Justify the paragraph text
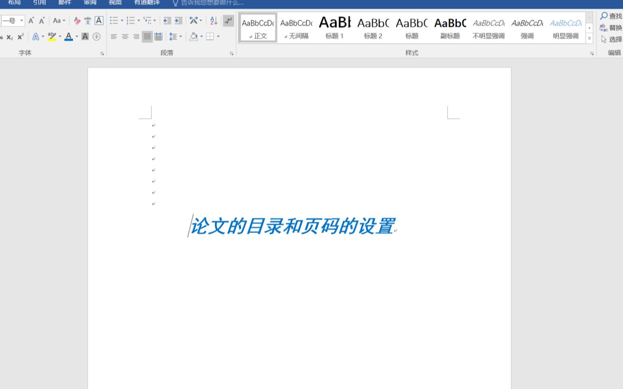 point(147,37)
